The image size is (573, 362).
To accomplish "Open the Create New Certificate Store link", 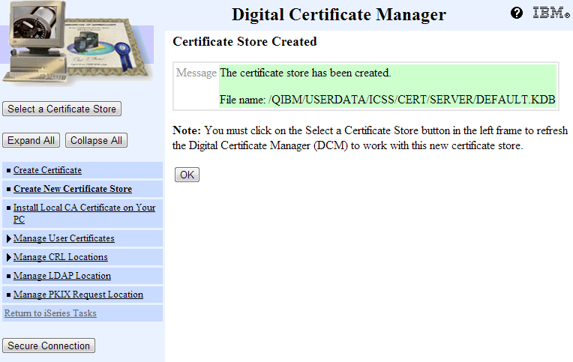I will 73,189.
